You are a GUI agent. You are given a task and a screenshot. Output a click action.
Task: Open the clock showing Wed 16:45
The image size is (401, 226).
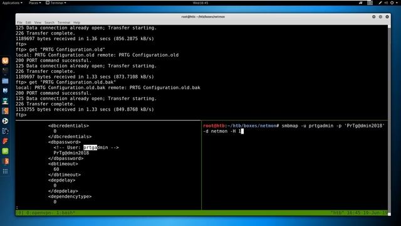pyautogui.click(x=200, y=3)
